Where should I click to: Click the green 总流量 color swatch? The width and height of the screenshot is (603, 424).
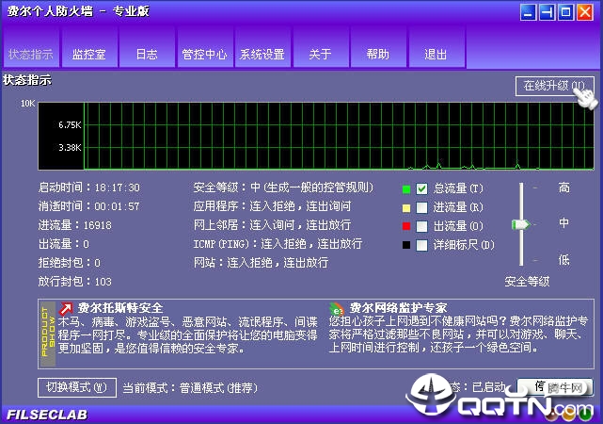tap(406, 189)
